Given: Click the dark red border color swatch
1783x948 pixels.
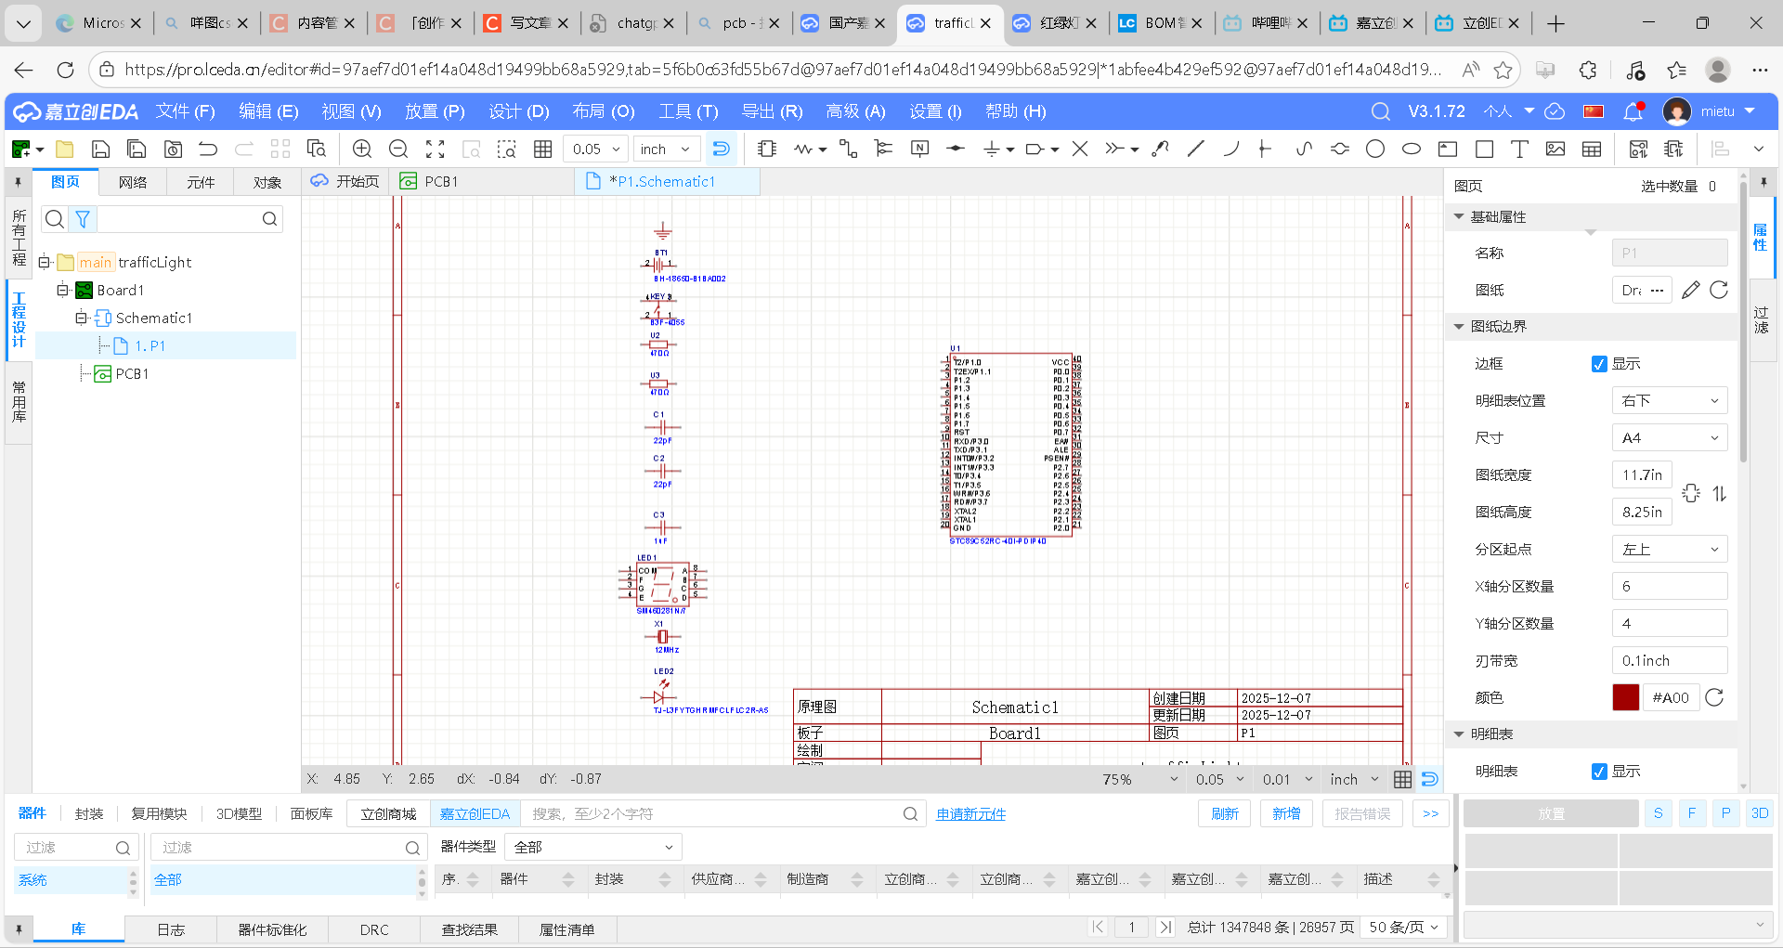Looking at the screenshot, I should pyautogui.click(x=1625, y=697).
